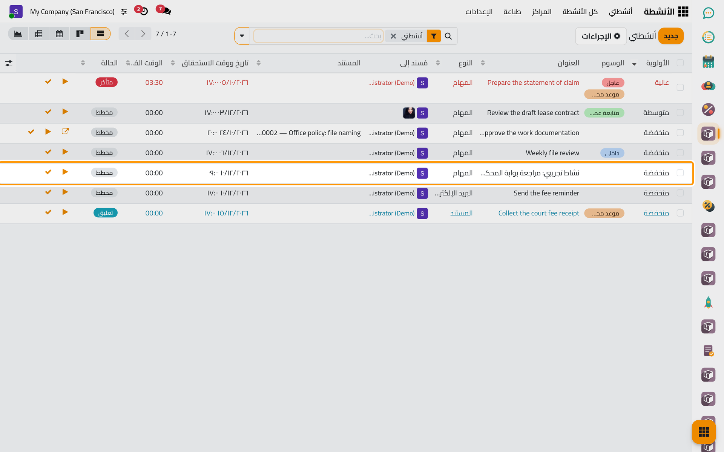Switch to calendar view icon
724x452 pixels.
pyautogui.click(x=59, y=34)
